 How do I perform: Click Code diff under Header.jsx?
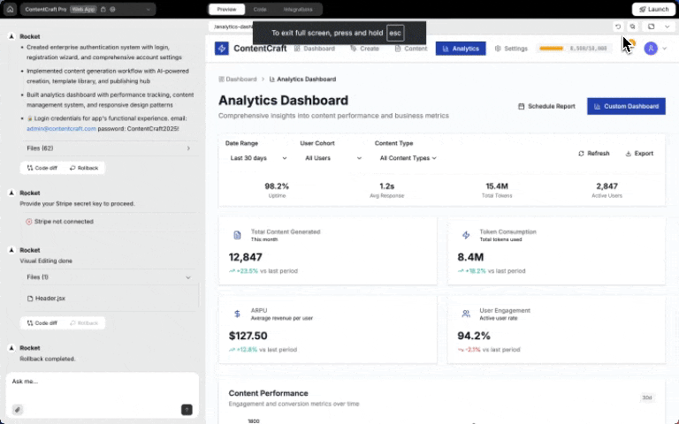42,323
